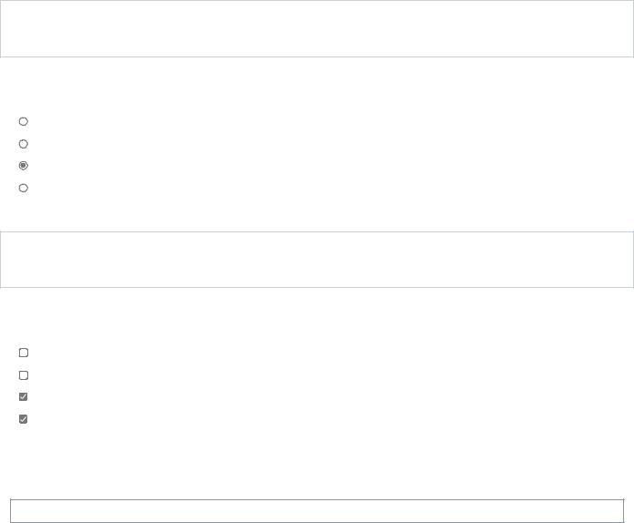Viewport: 634px width, 523px height.
Task: Uncheck the fourth checkbox at list bottom
Action: (24, 419)
